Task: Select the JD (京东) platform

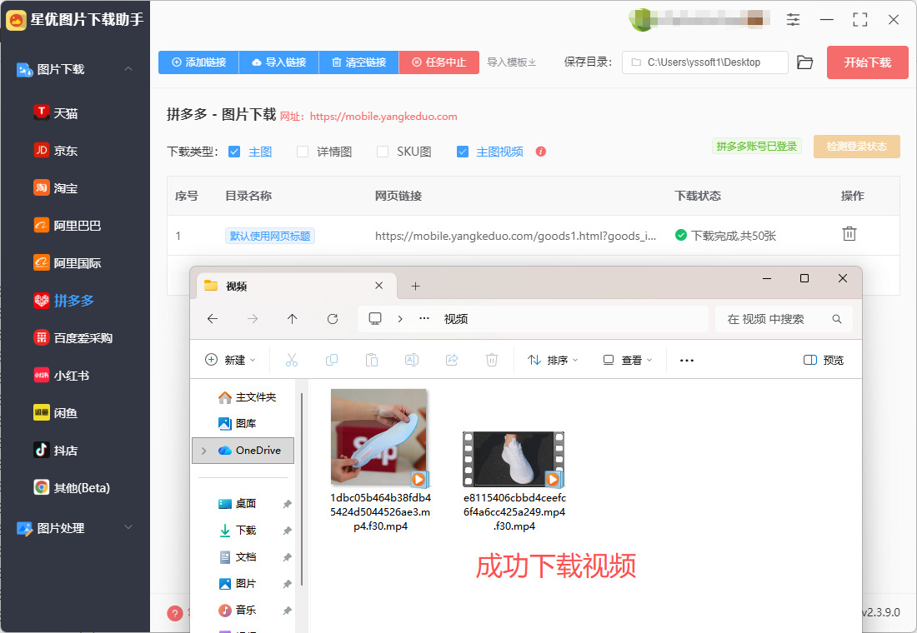Action: [56, 150]
